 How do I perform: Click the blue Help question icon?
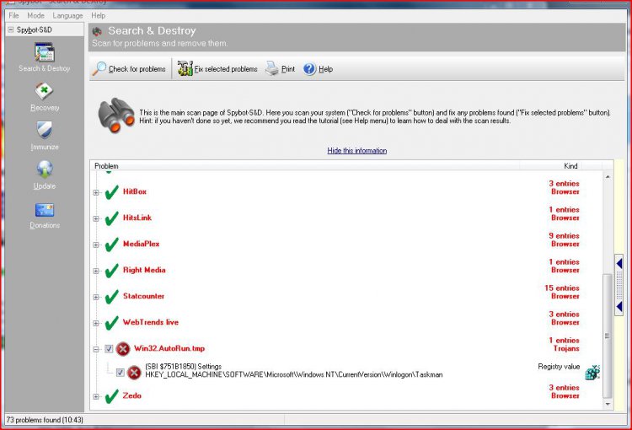click(309, 69)
